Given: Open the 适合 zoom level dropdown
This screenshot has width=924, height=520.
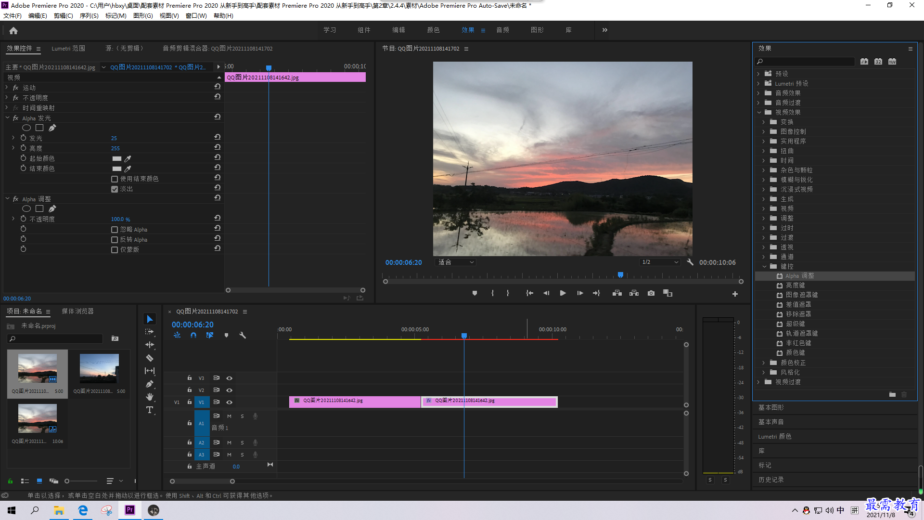Looking at the screenshot, I should 455,262.
